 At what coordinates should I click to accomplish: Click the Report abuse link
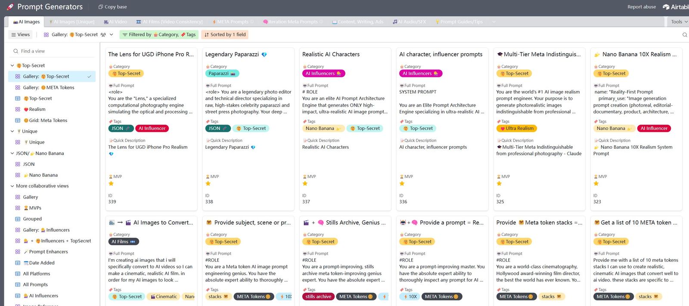tap(642, 7)
